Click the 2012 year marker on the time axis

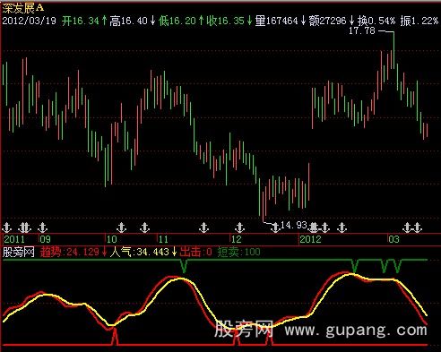tap(310, 239)
